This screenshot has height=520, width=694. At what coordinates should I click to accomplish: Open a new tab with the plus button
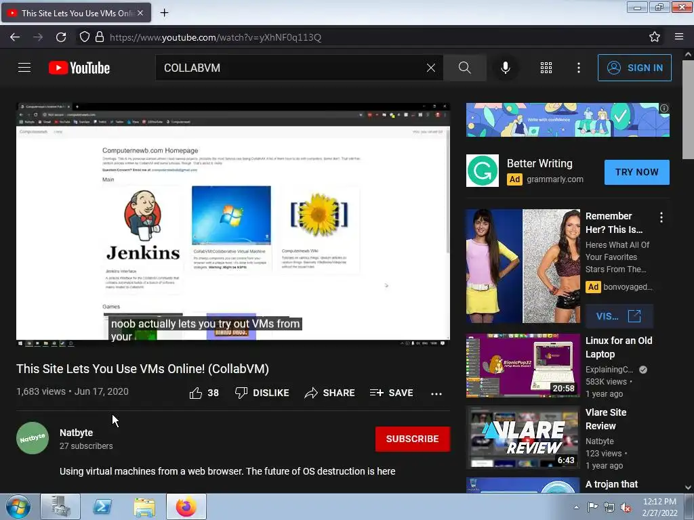coord(164,13)
